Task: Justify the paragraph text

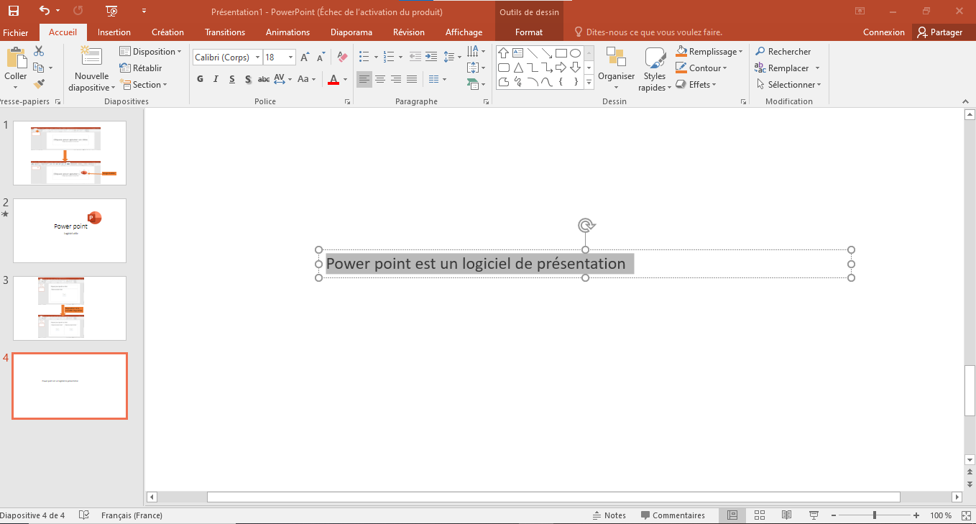Action: [412, 79]
